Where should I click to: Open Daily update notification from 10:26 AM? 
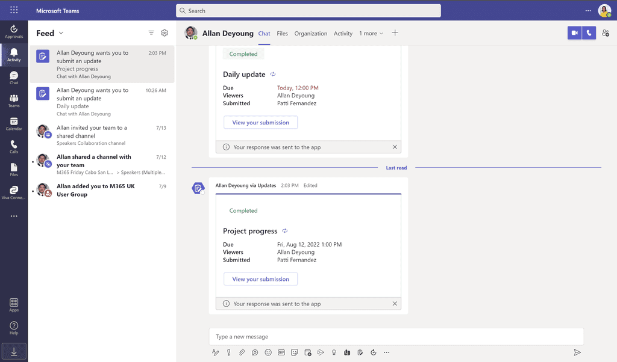pos(102,102)
